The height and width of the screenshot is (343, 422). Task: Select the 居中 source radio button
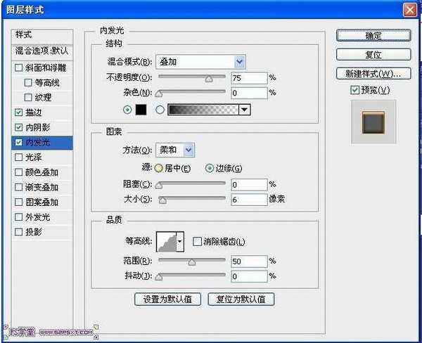click(159, 168)
